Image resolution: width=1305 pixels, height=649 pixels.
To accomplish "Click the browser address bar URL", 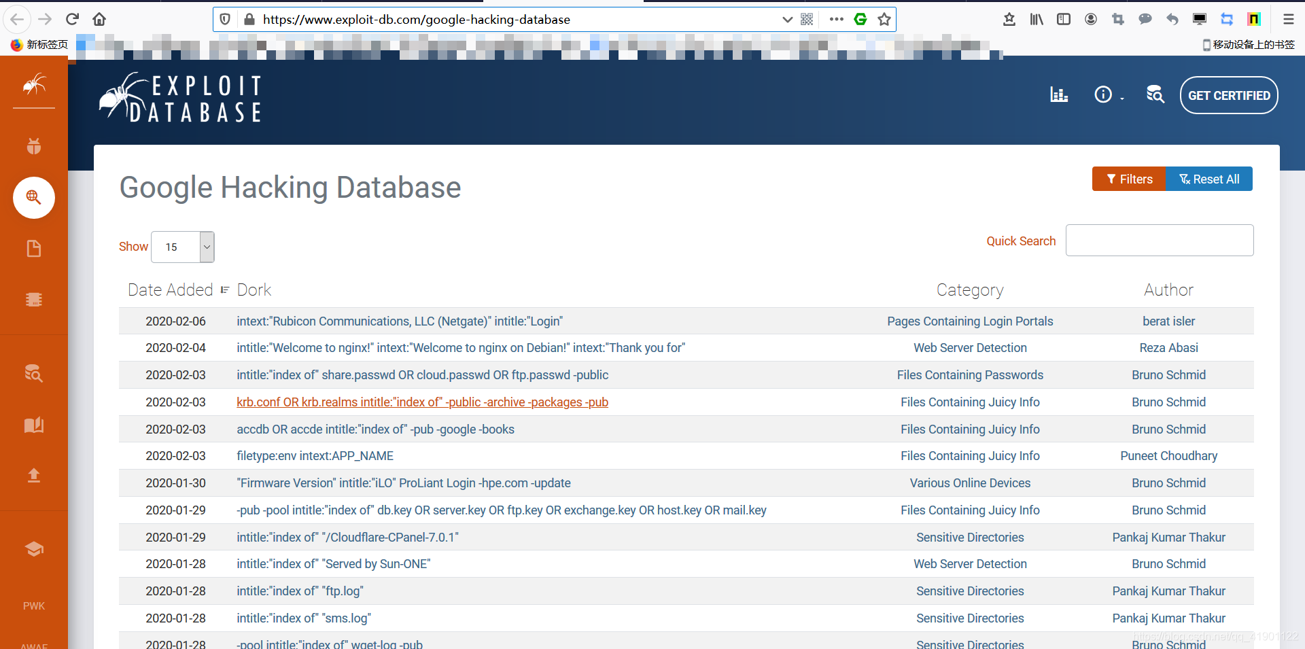I will (416, 20).
